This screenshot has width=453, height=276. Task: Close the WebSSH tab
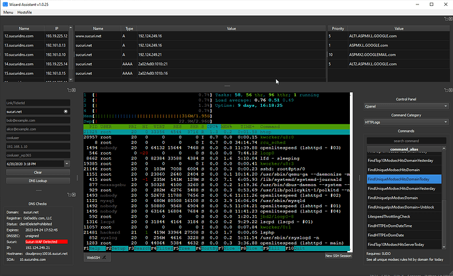point(104,258)
